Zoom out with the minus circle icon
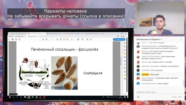The image size is (186, 105). point(64,39)
